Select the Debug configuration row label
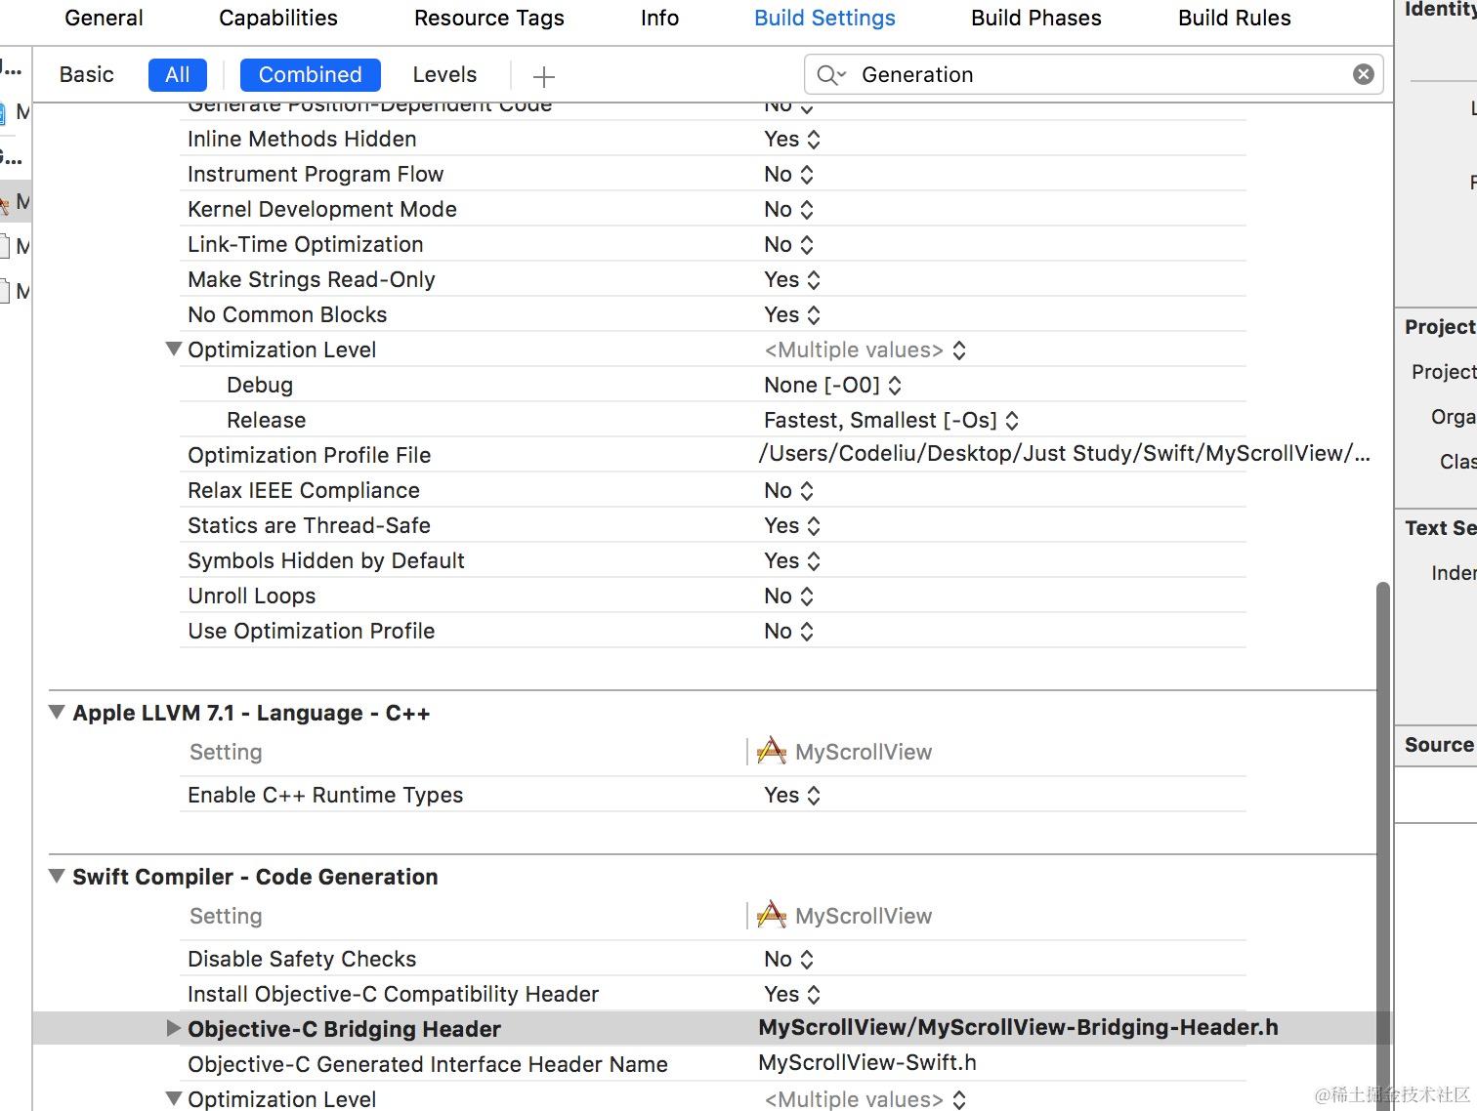 click(260, 386)
